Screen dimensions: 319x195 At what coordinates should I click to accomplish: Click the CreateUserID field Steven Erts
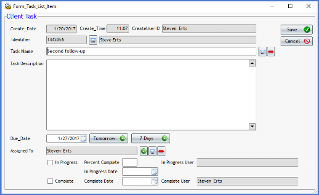(209, 29)
